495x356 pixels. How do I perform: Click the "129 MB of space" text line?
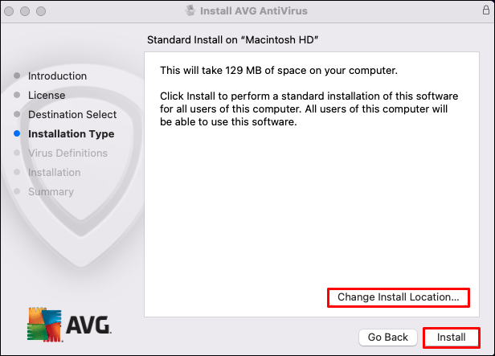pos(279,69)
